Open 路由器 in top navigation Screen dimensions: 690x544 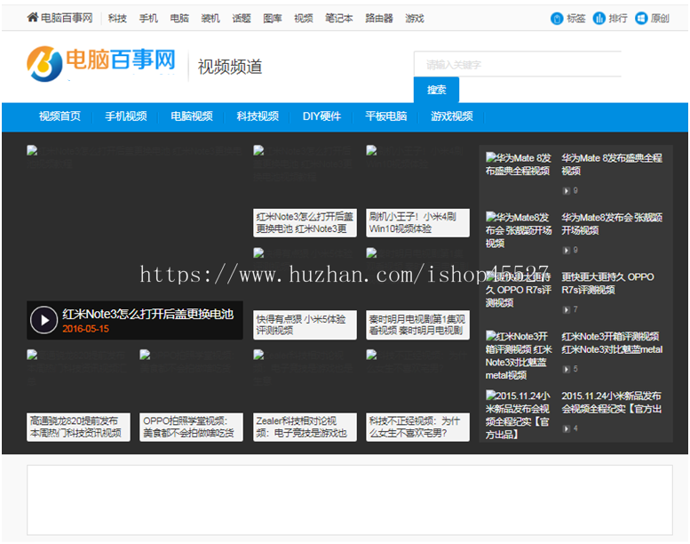click(x=379, y=19)
